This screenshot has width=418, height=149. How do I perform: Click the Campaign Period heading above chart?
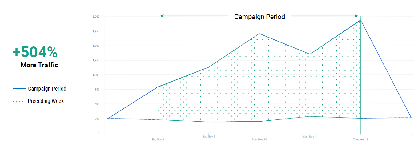259,17
